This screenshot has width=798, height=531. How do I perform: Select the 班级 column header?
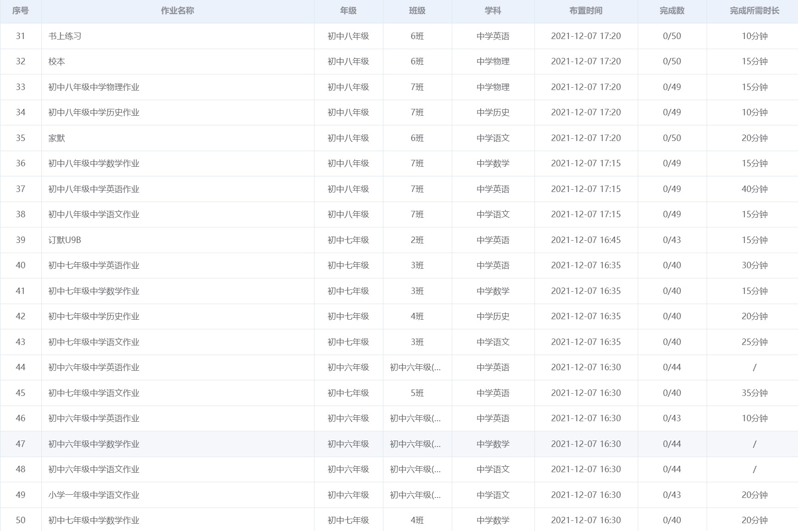[417, 11]
